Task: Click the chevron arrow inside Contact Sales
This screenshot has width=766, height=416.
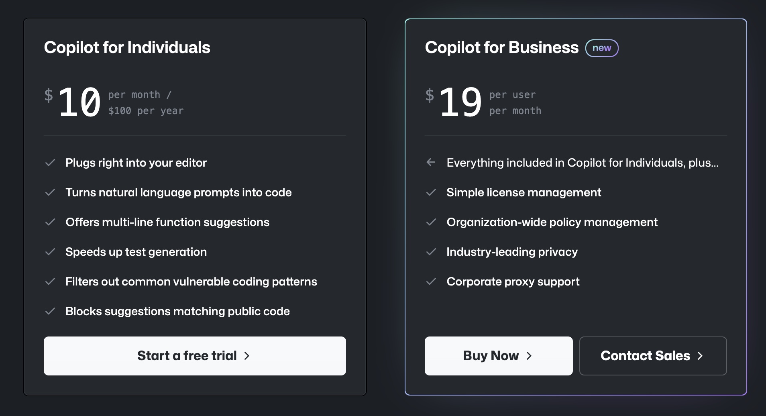Action: (x=700, y=356)
